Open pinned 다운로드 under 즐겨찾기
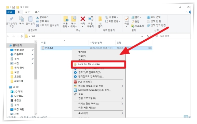 click(x=18, y=54)
